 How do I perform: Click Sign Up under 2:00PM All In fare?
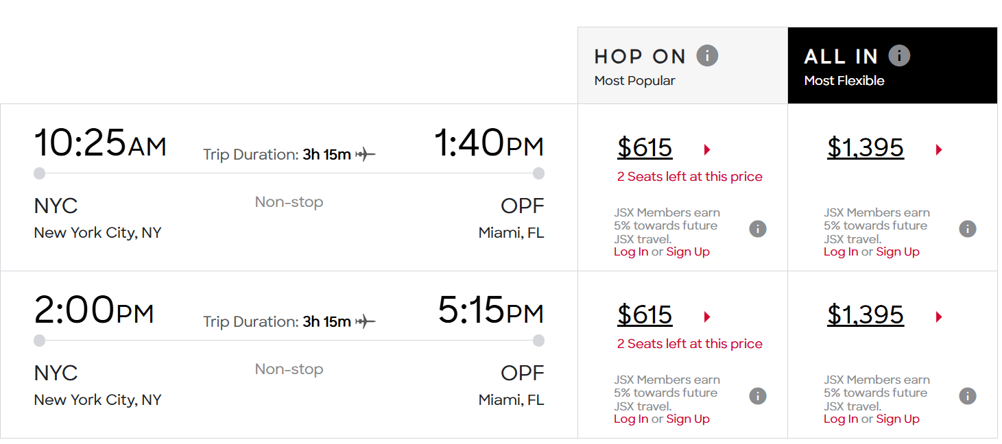(898, 419)
